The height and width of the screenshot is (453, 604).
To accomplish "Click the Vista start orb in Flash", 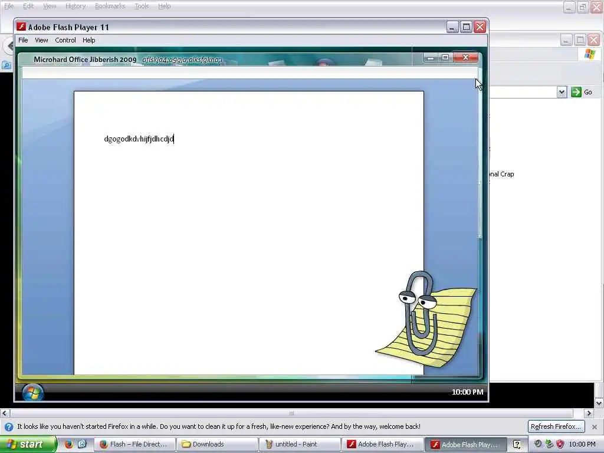I will [33, 392].
